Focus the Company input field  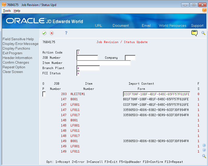pos(130,58)
